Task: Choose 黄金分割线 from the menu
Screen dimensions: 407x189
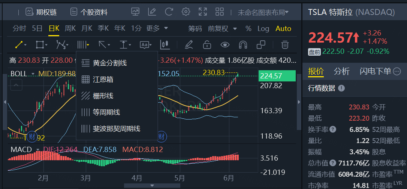Action: [117, 63]
